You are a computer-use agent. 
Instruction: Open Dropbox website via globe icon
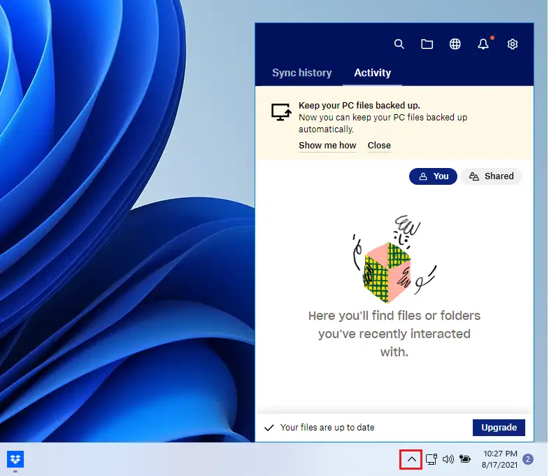(455, 44)
